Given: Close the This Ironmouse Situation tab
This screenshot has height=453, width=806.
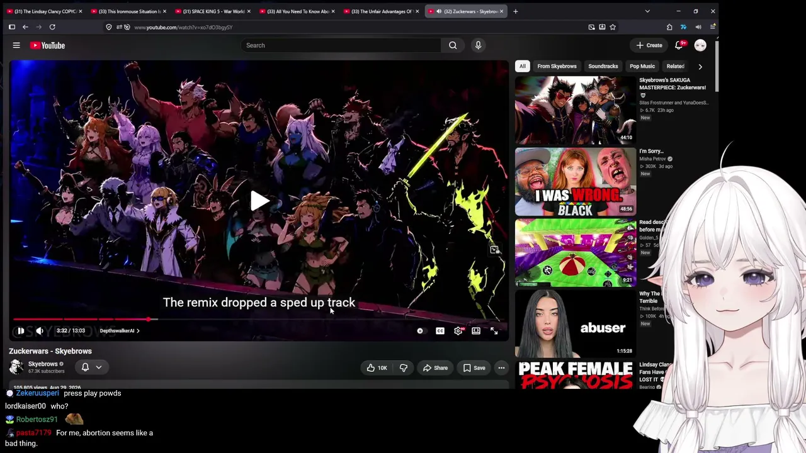Looking at the screenshot, I should [164, 11].
